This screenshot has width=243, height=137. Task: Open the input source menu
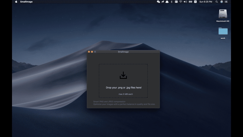pos(195,2)
